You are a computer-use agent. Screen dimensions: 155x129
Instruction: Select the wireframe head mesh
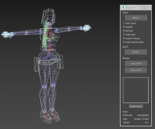point(48,17)
